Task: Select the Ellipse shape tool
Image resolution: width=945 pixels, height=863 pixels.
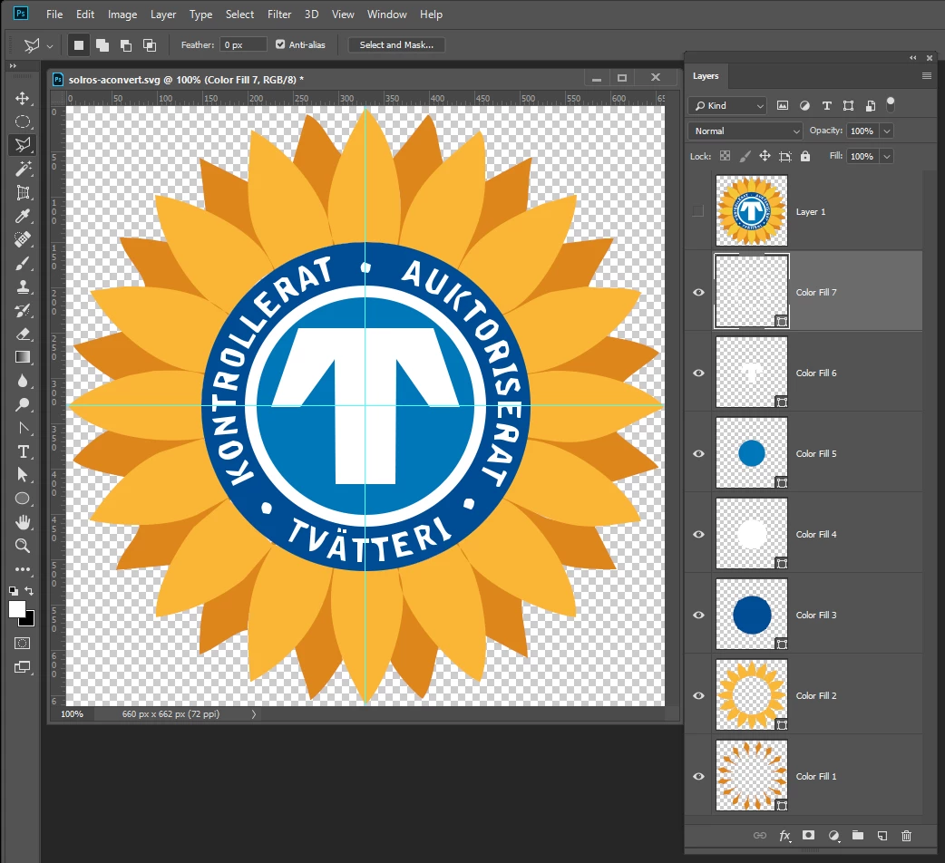Action: (x=23, y=499)
